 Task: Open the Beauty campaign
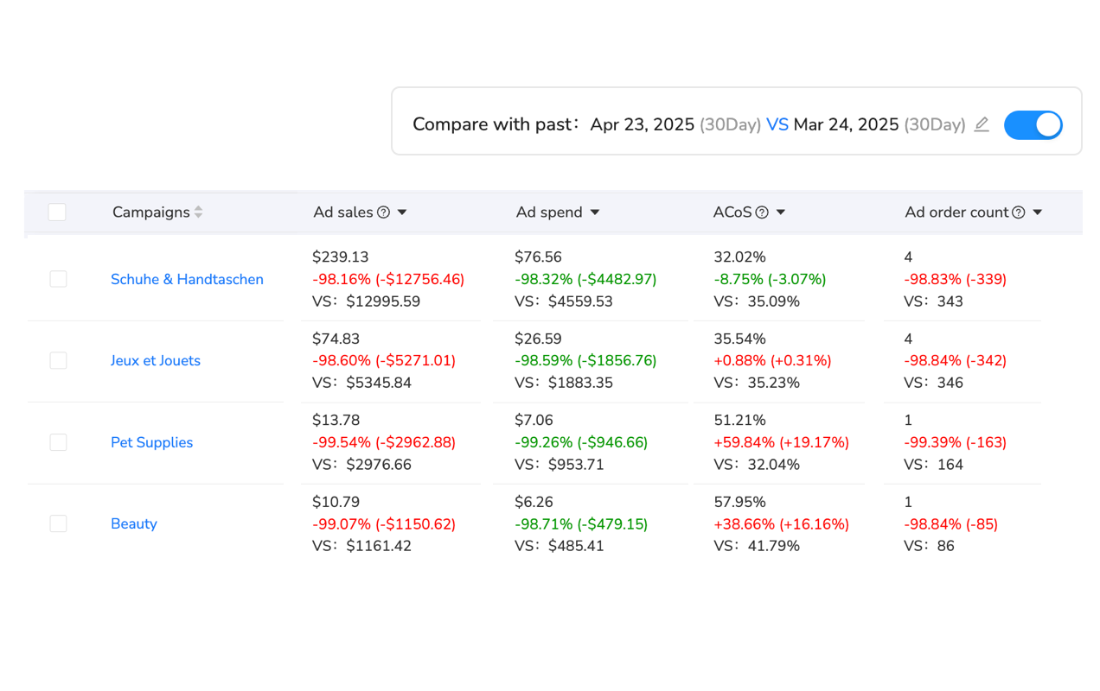pos(134,523)
